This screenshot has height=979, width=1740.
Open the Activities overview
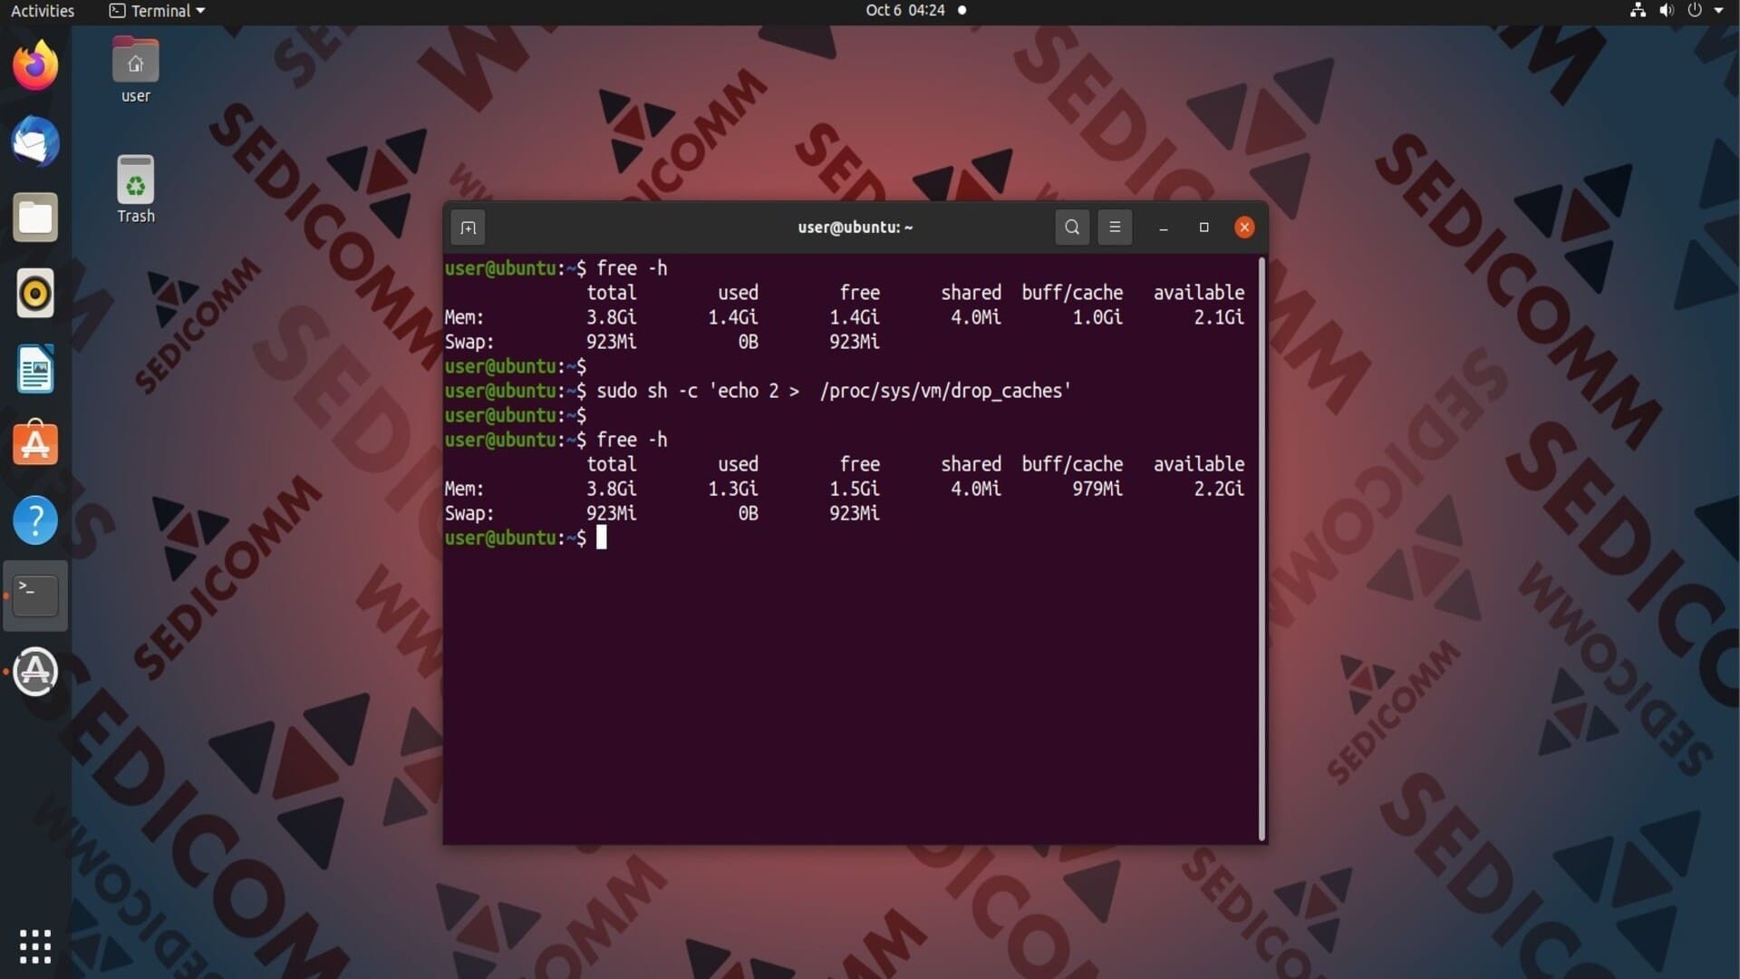point(43,11)
